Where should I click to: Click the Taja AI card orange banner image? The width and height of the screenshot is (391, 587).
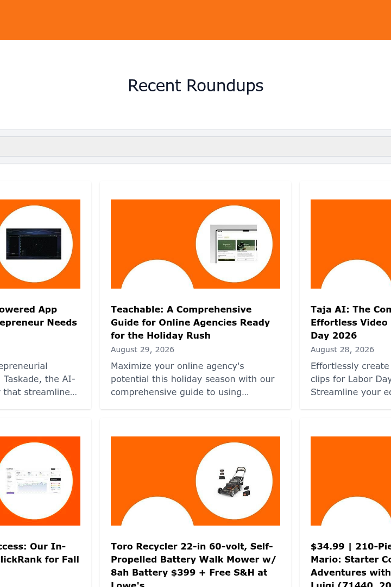(351, 244)
